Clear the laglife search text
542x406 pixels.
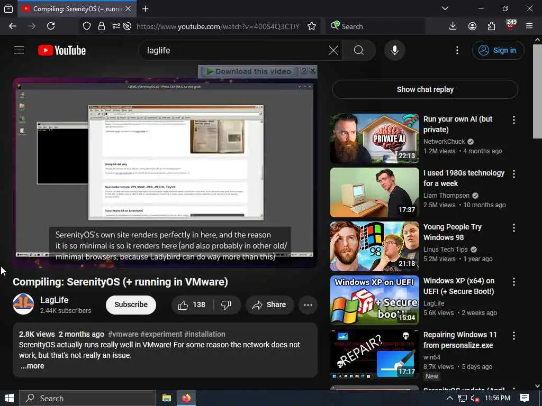point(333,50)
